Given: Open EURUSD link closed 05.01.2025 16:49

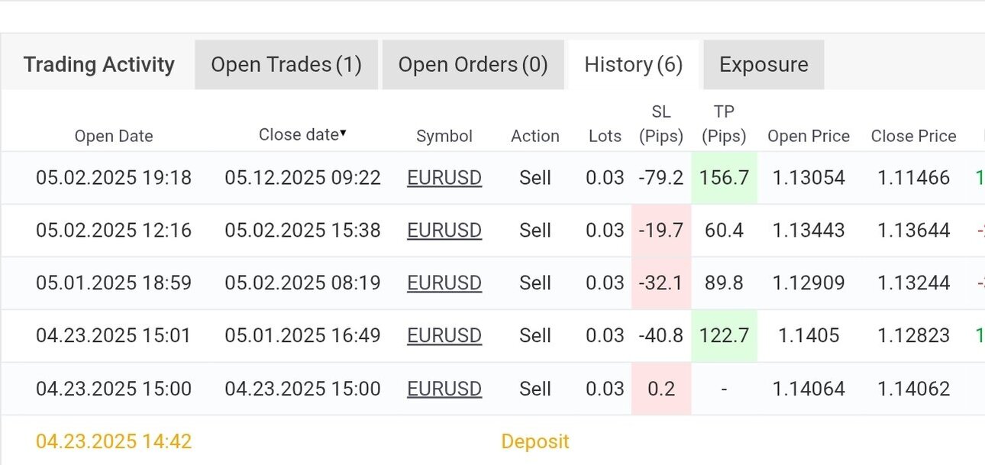Looking at the screenshot, I should coord(444,336).
